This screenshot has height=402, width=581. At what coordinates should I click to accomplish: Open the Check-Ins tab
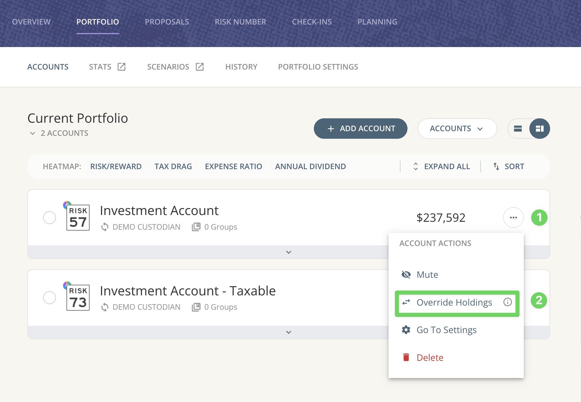[x=312, y=22]
